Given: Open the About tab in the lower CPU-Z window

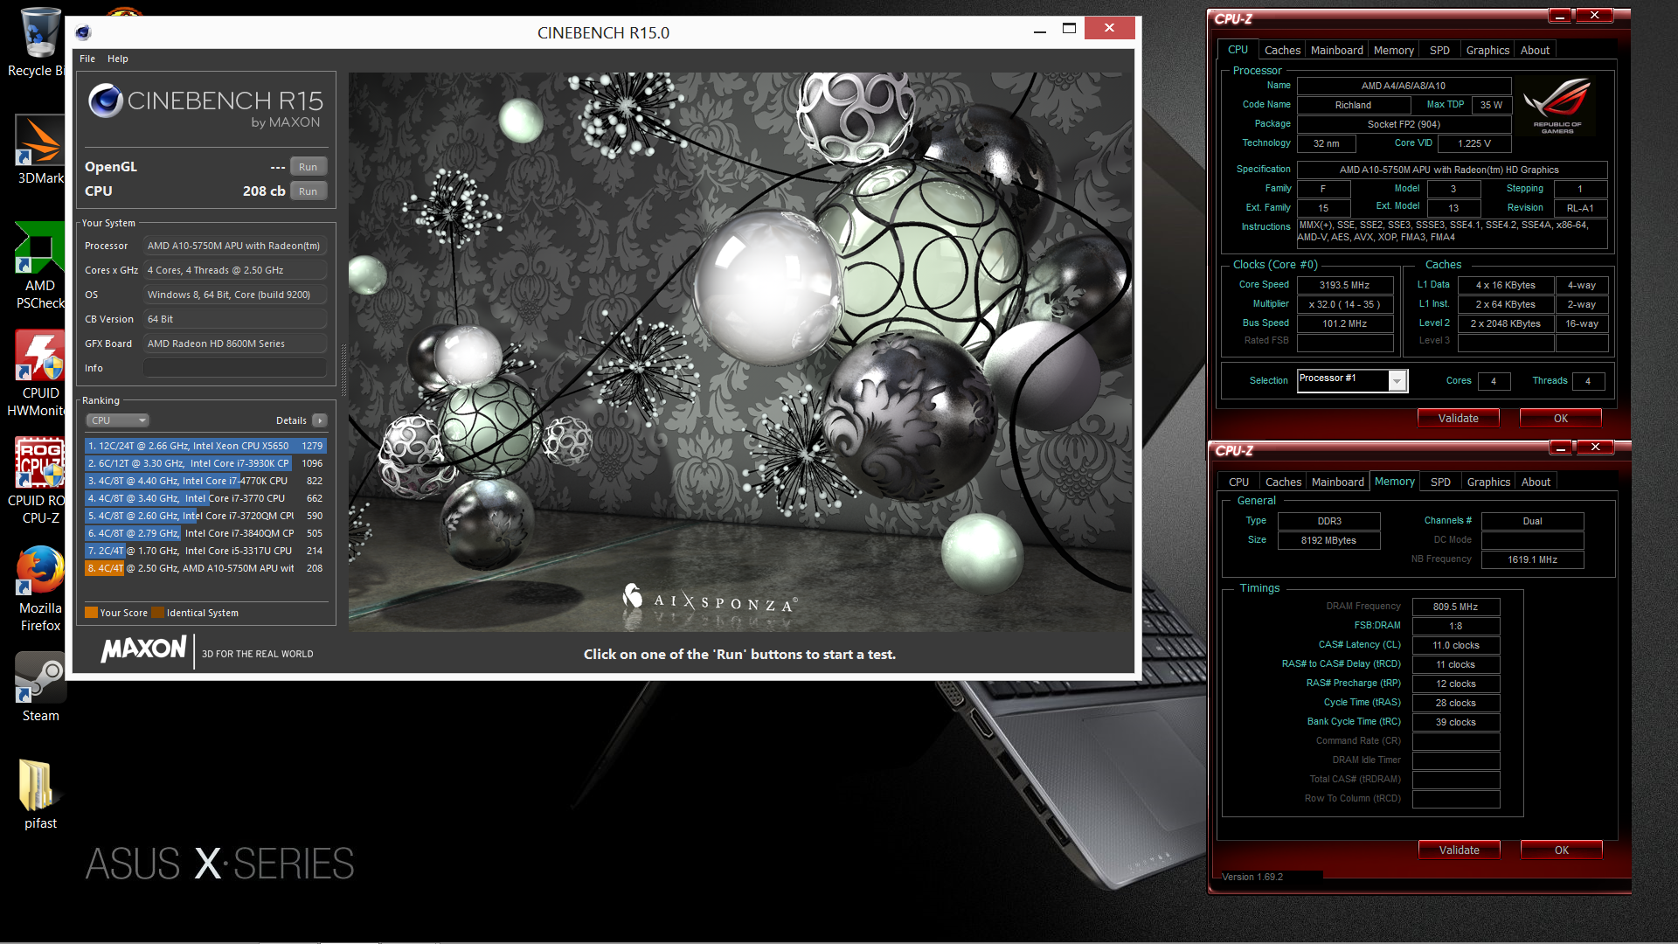Looking at the screenshot, I should [x=1536, y=482].
